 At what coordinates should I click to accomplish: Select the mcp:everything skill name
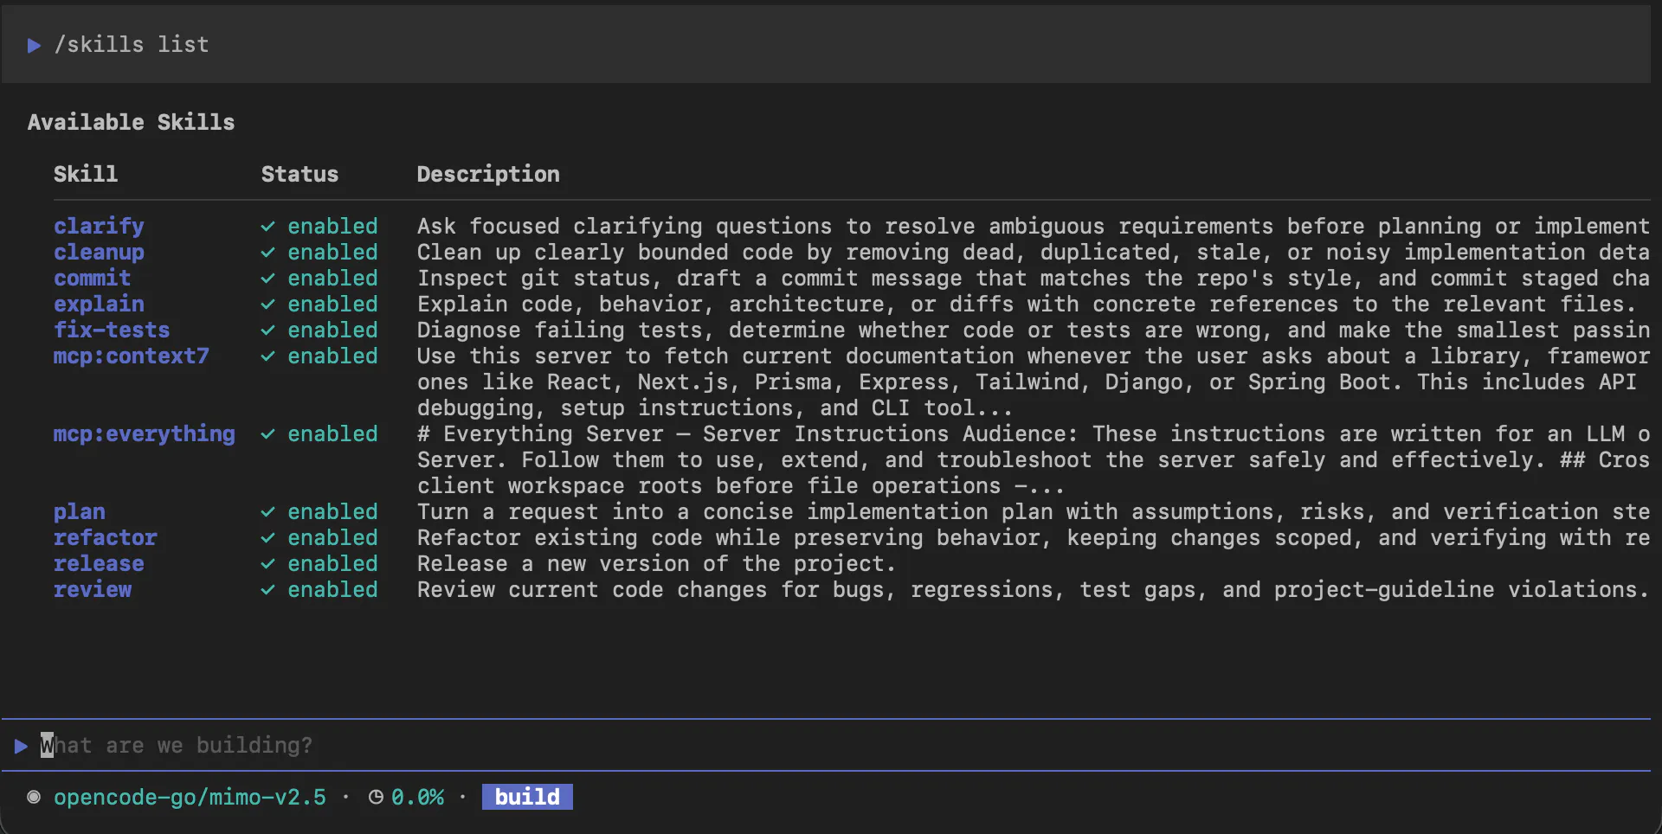(x=145, y=434)
